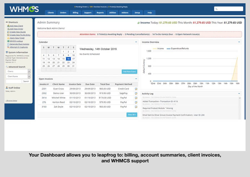The height and width of the screenshot is (177, 250).
Task: Click the Overdue Invoices link in header
Action: 98,7
